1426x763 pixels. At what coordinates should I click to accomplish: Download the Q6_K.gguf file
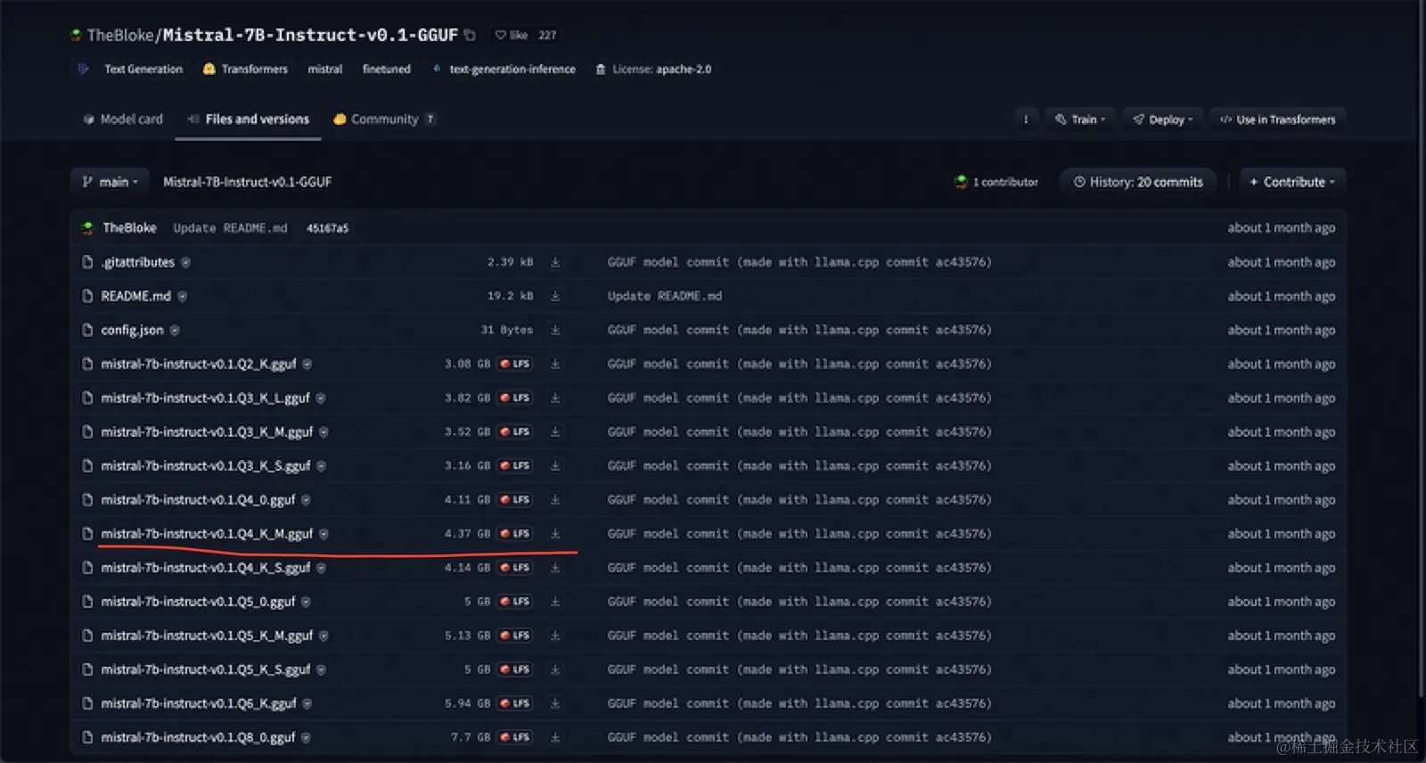(555, 703)
